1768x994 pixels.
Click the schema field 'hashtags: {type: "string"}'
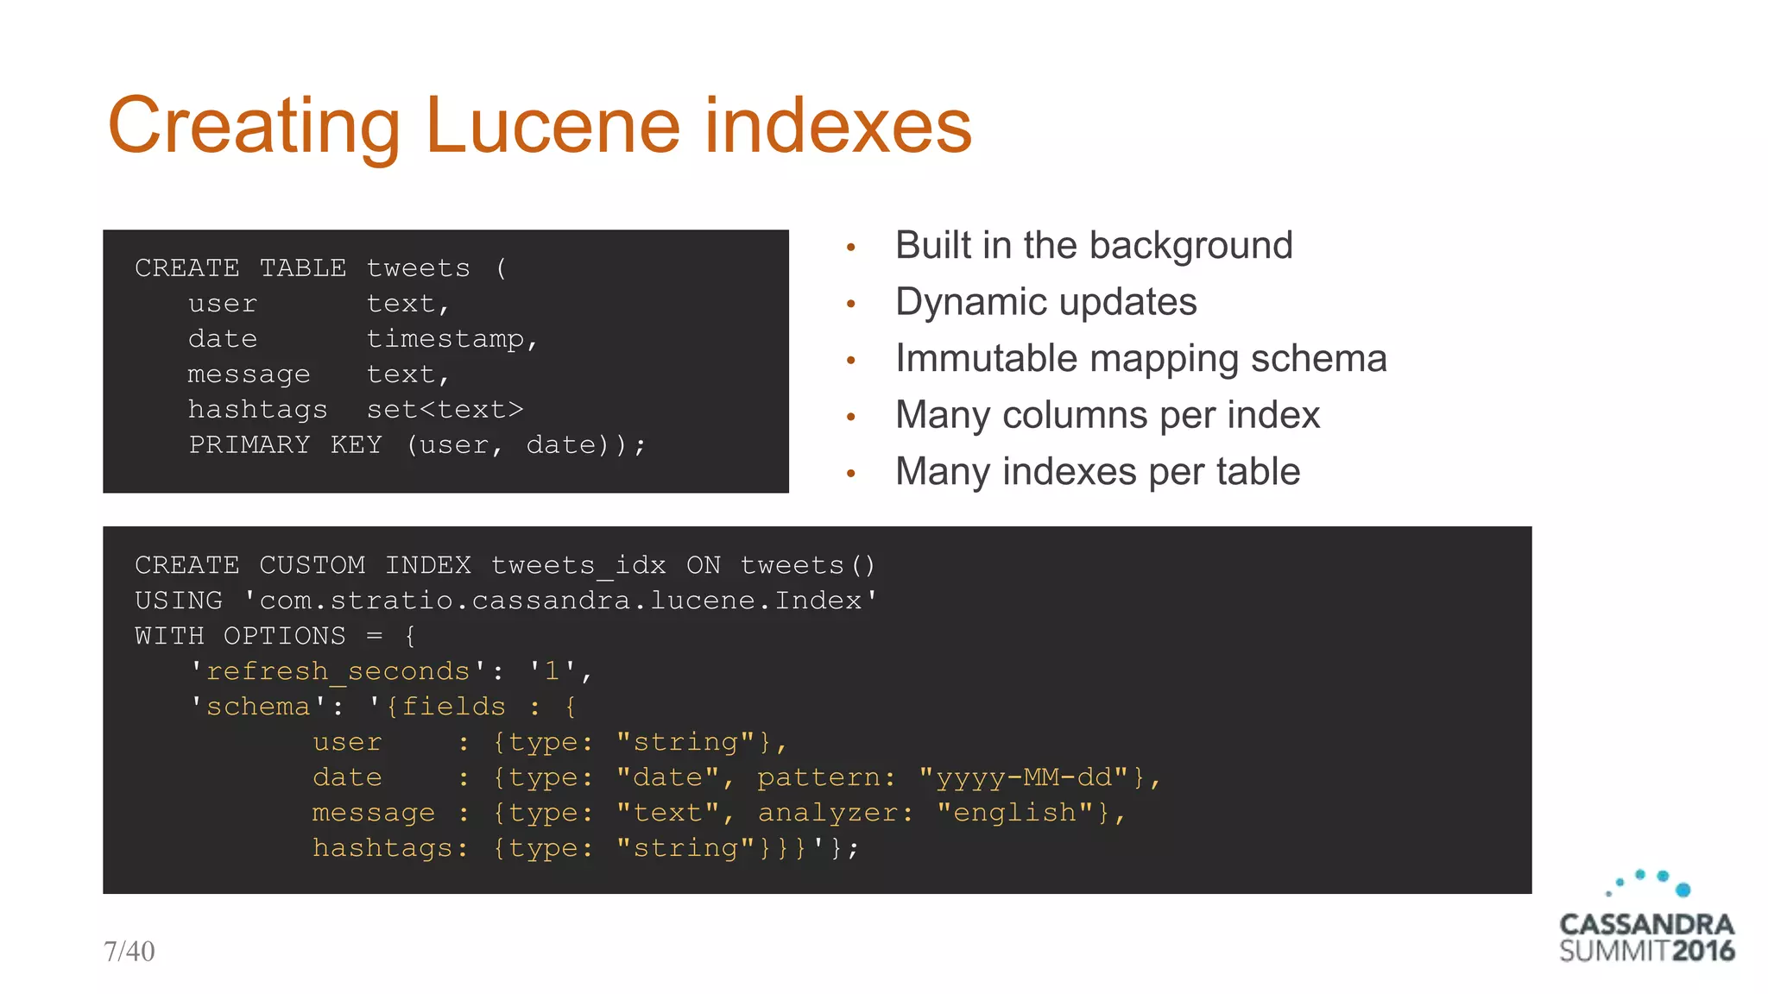coord(585,848)
